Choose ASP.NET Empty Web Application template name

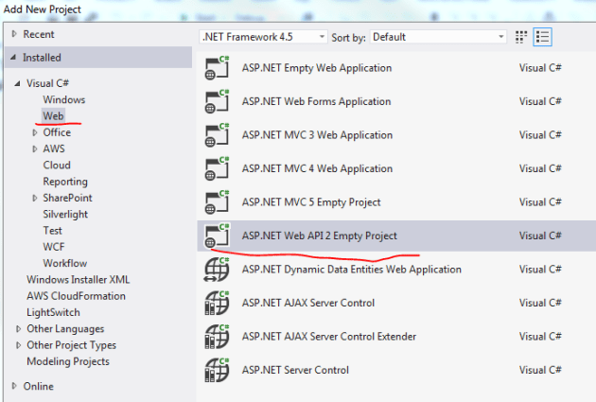(x=317, y=68)
